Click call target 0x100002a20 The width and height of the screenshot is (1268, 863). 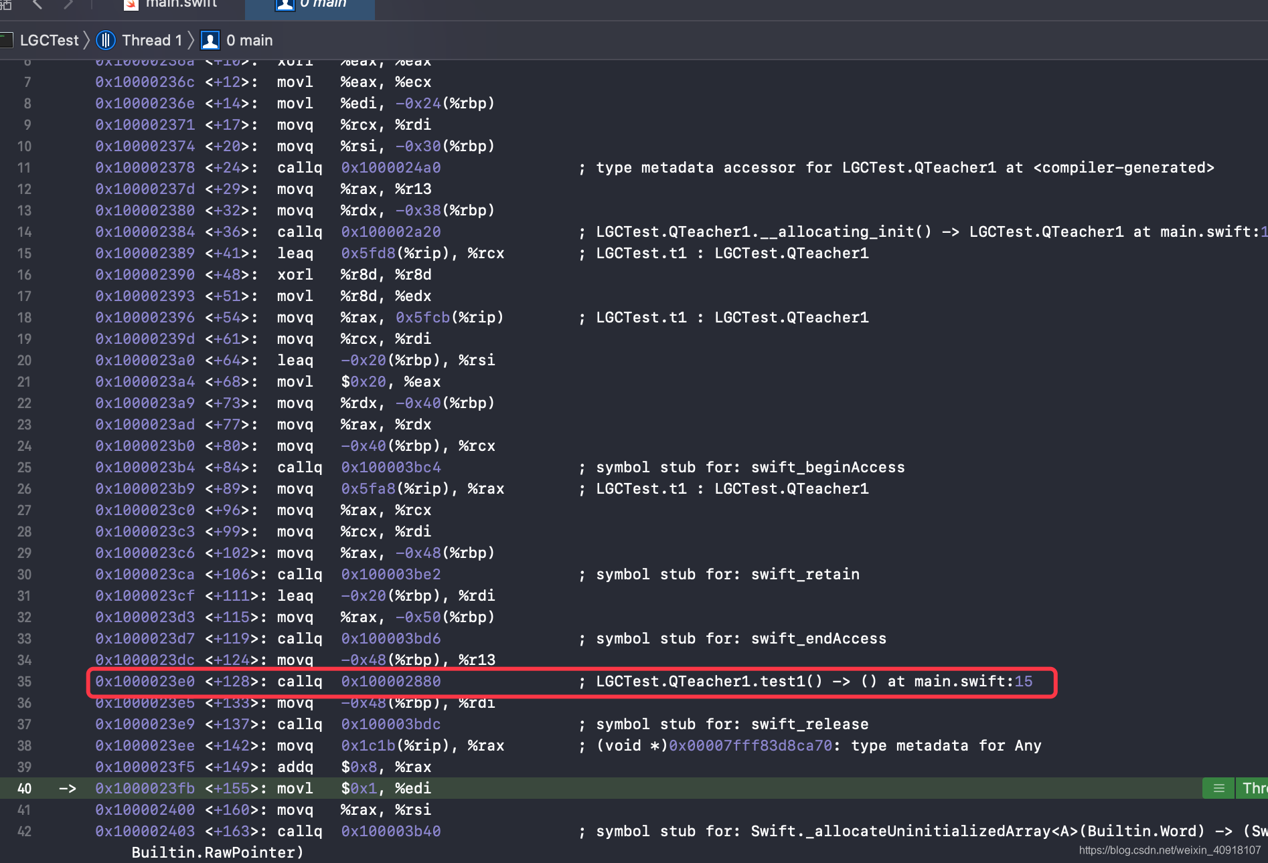pyautogui.click(x=391, y=232)
